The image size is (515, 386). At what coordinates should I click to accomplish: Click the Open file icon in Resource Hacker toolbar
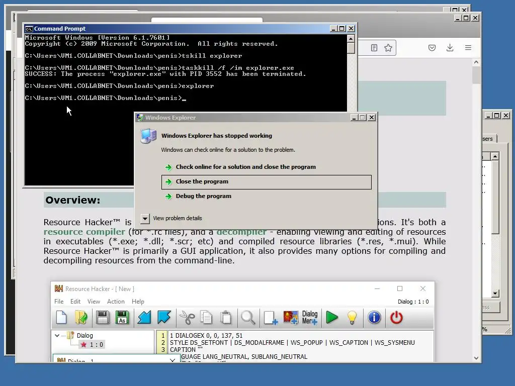tap(81, 318)
